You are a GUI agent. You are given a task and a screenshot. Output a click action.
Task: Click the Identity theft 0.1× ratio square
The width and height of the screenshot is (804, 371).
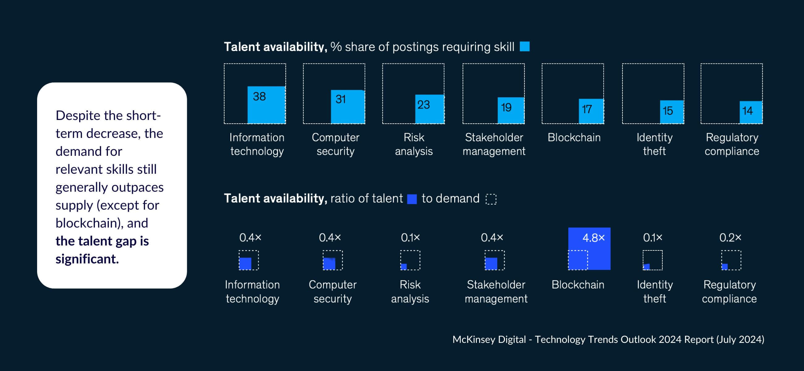click(x=646, y=267)
